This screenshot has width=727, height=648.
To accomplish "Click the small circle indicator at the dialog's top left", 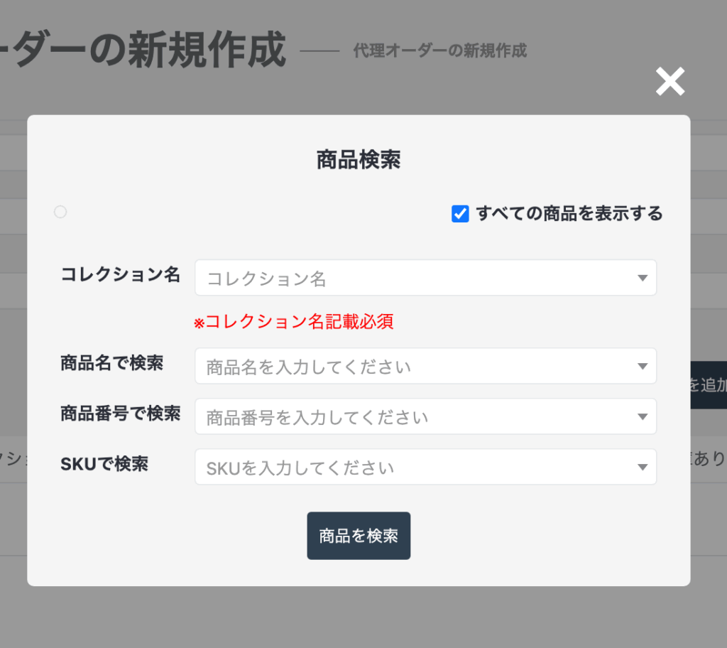I will (60, 212).
